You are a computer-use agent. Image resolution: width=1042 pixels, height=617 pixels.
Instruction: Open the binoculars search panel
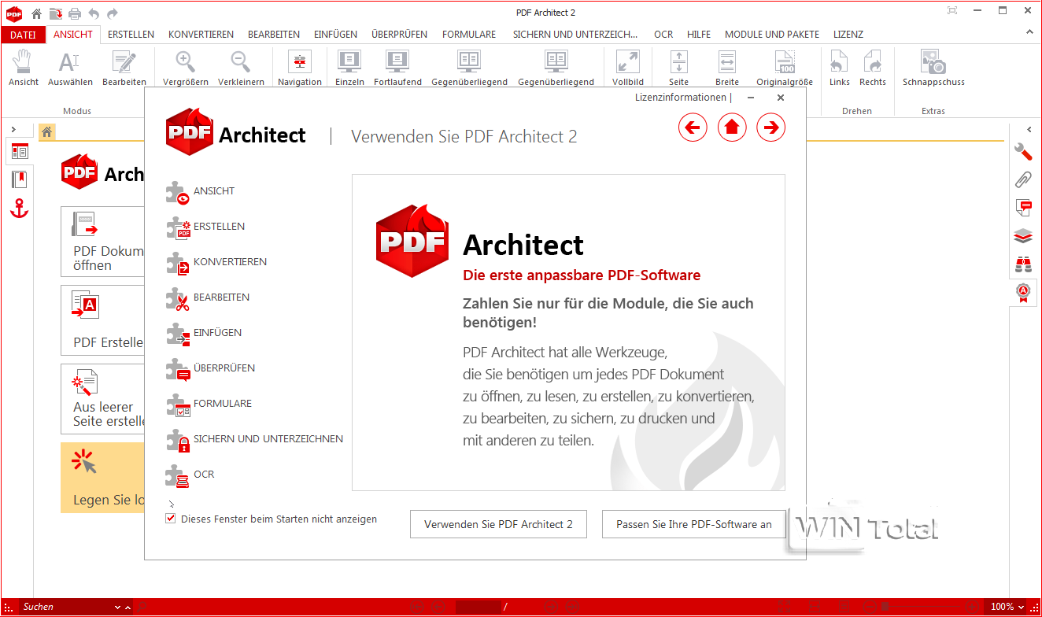point(1023,264)
